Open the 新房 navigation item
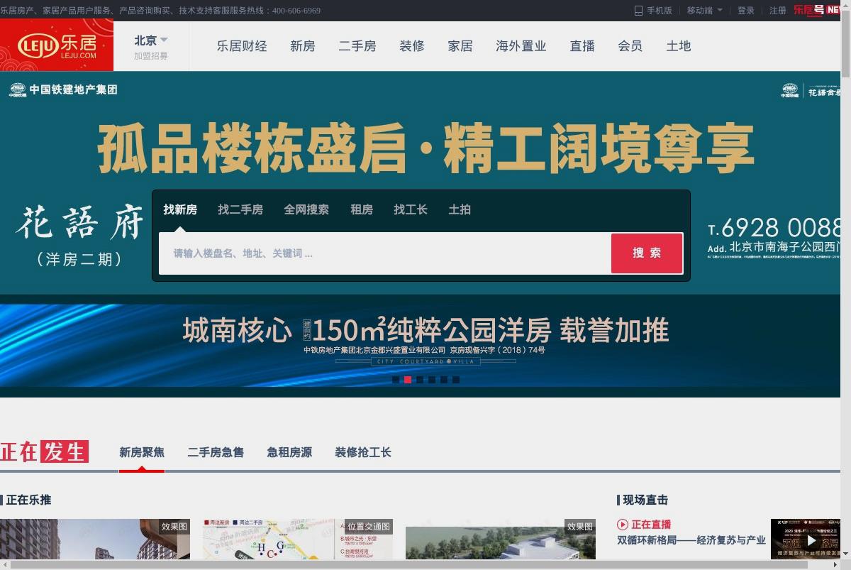 (x=303, y=46)
